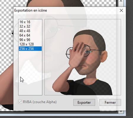The height and width of the screenshot is (118, 133).
Task: Click the avatar icon preview image
Action: [83, 57]
